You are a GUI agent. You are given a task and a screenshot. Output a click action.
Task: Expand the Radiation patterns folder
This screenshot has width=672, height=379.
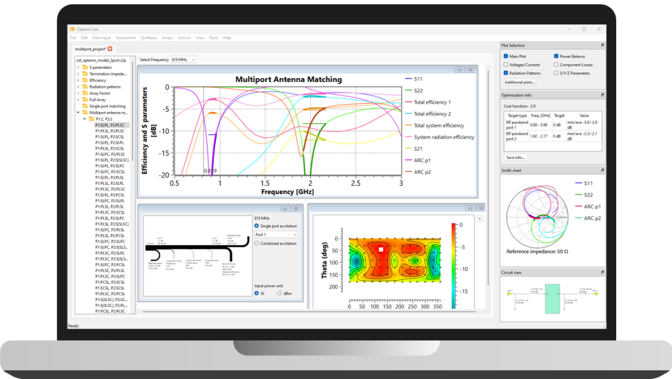pos(78,87)
